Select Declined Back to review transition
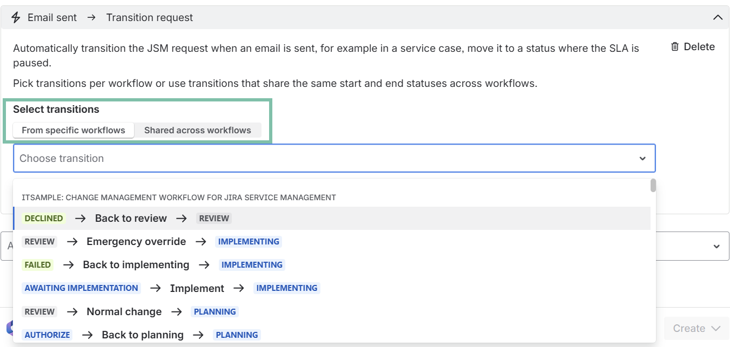 coord(131,219)
